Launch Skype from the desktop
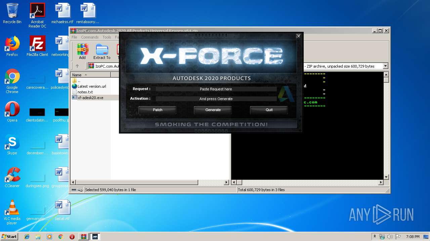Viewport: 430px width, 241px height. pos(12,145)
